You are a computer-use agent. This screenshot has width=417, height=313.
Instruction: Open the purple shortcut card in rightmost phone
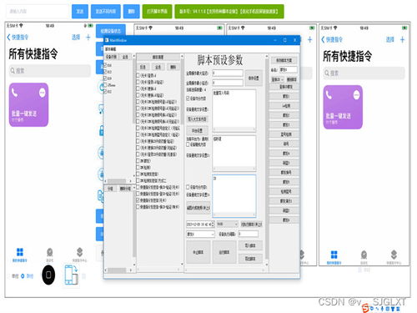[343, 107]
